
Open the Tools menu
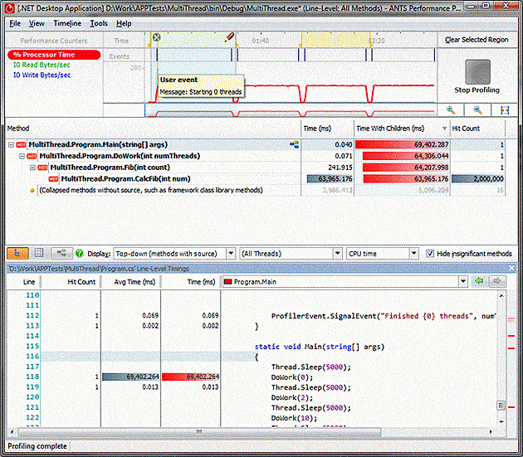[99, 23]
